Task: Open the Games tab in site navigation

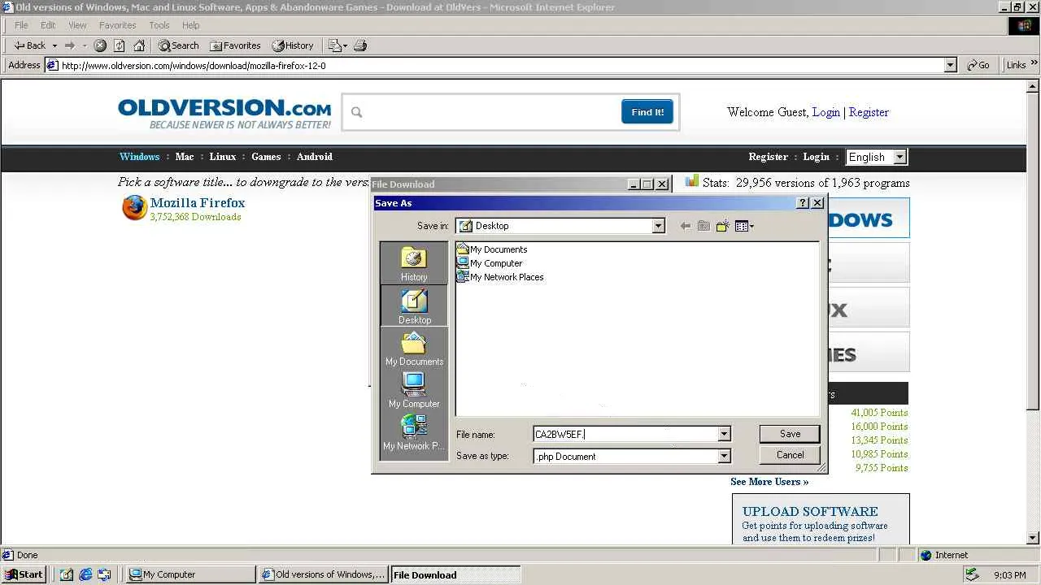Action: (266, 157)
